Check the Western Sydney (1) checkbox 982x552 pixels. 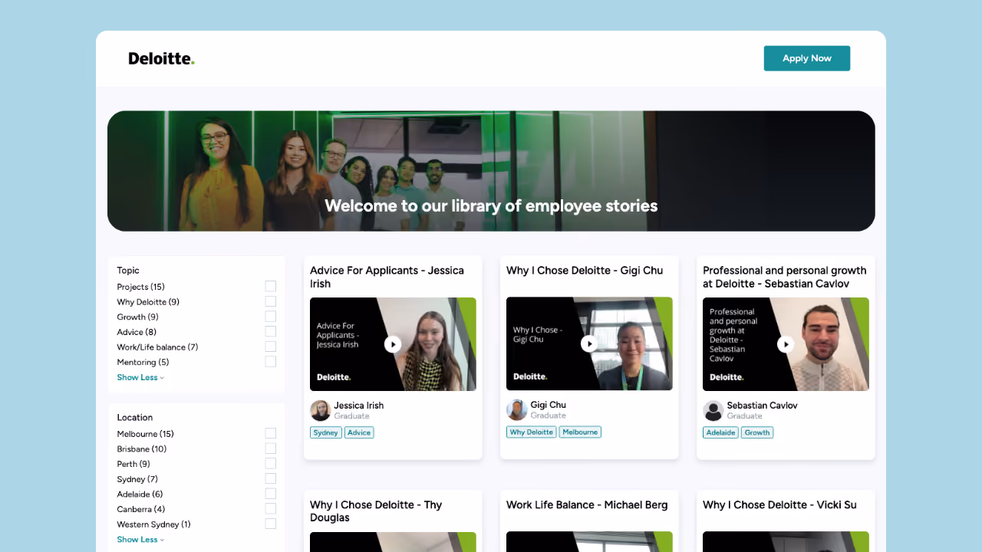coord(270,524)
